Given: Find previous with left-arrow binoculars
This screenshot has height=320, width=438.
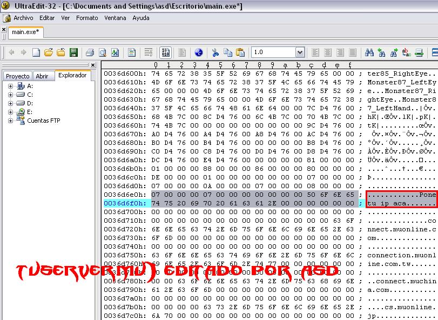Looking at the screenshot, I should (381, 52).
